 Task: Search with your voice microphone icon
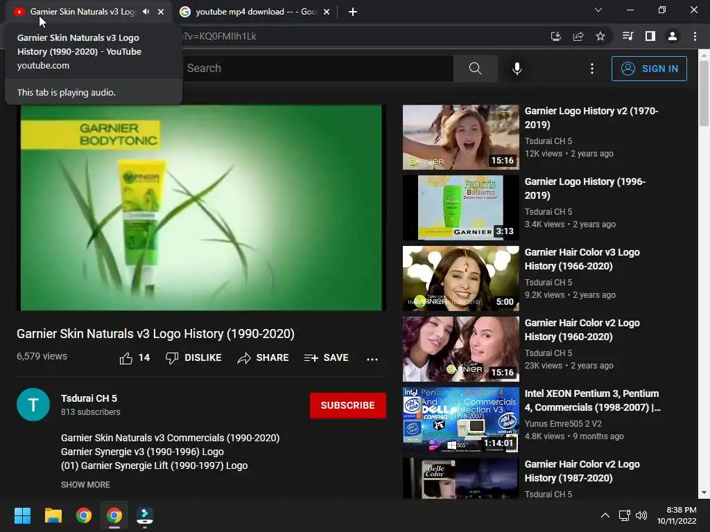tap(517, 69)
